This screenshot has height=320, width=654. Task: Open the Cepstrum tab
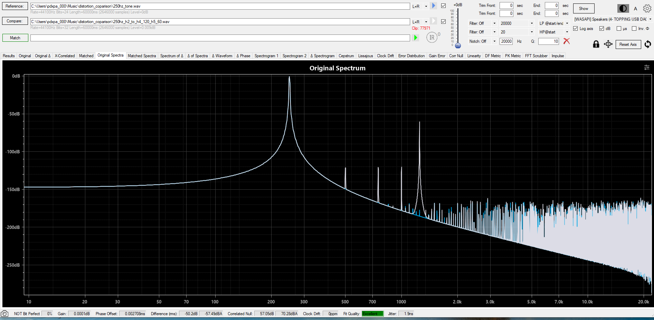(x=346, y=56)
